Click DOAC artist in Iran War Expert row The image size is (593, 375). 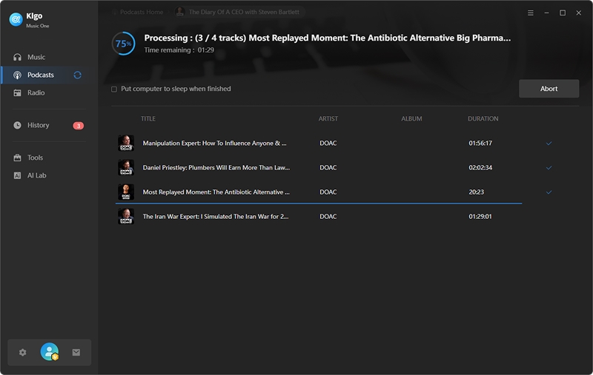328,217
